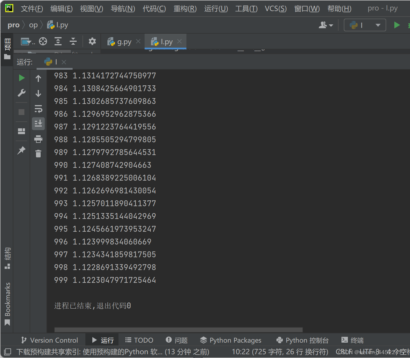Open the 窗口(W) menu
410x358 pixels.
coord(307,9)
